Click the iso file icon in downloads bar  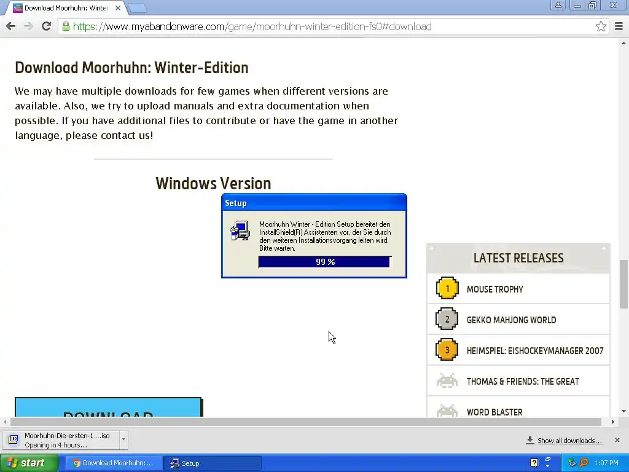14,439
